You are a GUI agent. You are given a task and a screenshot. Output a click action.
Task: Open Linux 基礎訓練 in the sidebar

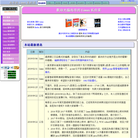(11, 31)
